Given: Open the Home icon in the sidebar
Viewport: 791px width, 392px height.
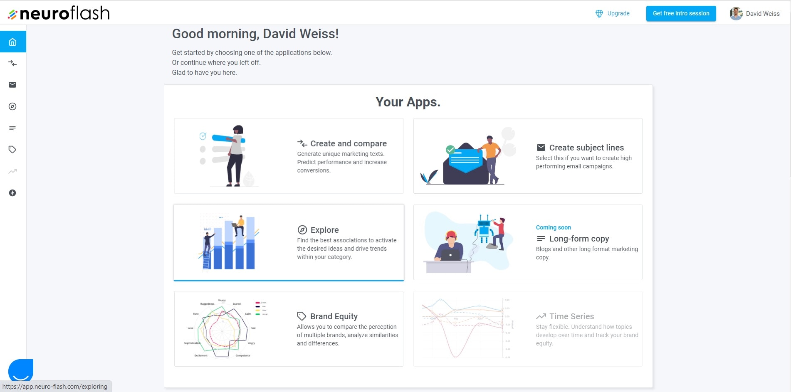Looking at the screenshot, I should 12,42.
